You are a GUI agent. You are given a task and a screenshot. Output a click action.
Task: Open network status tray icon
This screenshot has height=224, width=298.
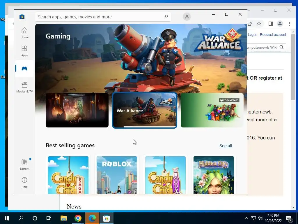pos(253,218)
